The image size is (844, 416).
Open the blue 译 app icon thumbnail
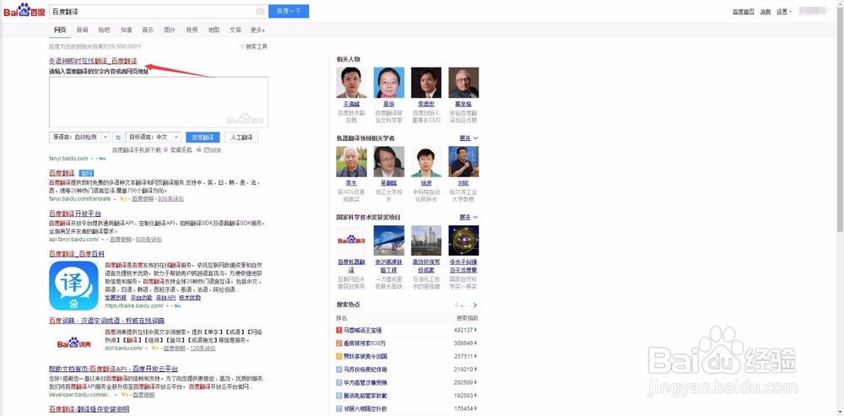[73, 286]
